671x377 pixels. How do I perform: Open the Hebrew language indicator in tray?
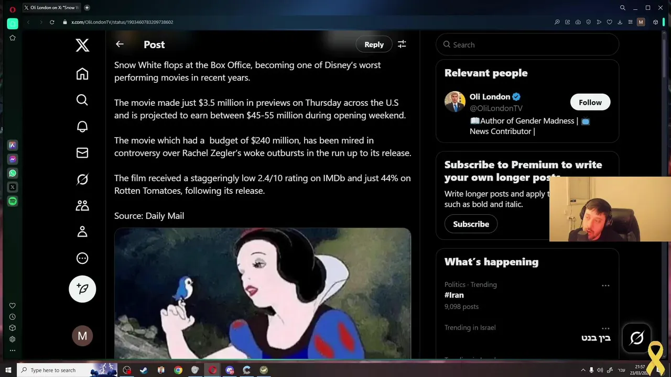pyautogui.click(x=622, y=370)
